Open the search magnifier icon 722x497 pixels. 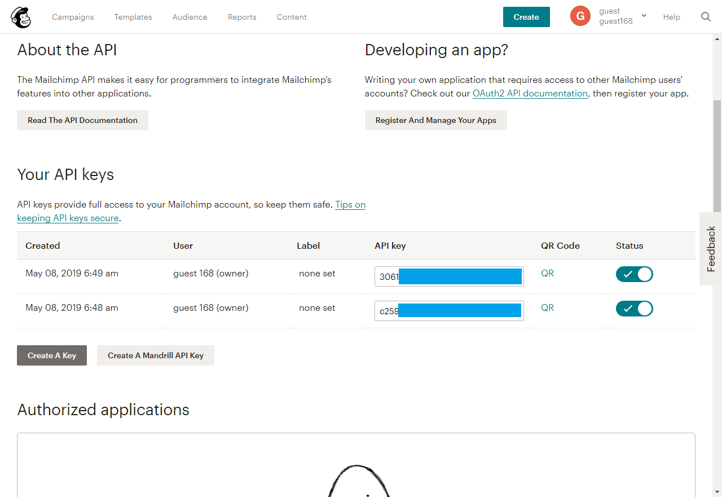[706, 17]
